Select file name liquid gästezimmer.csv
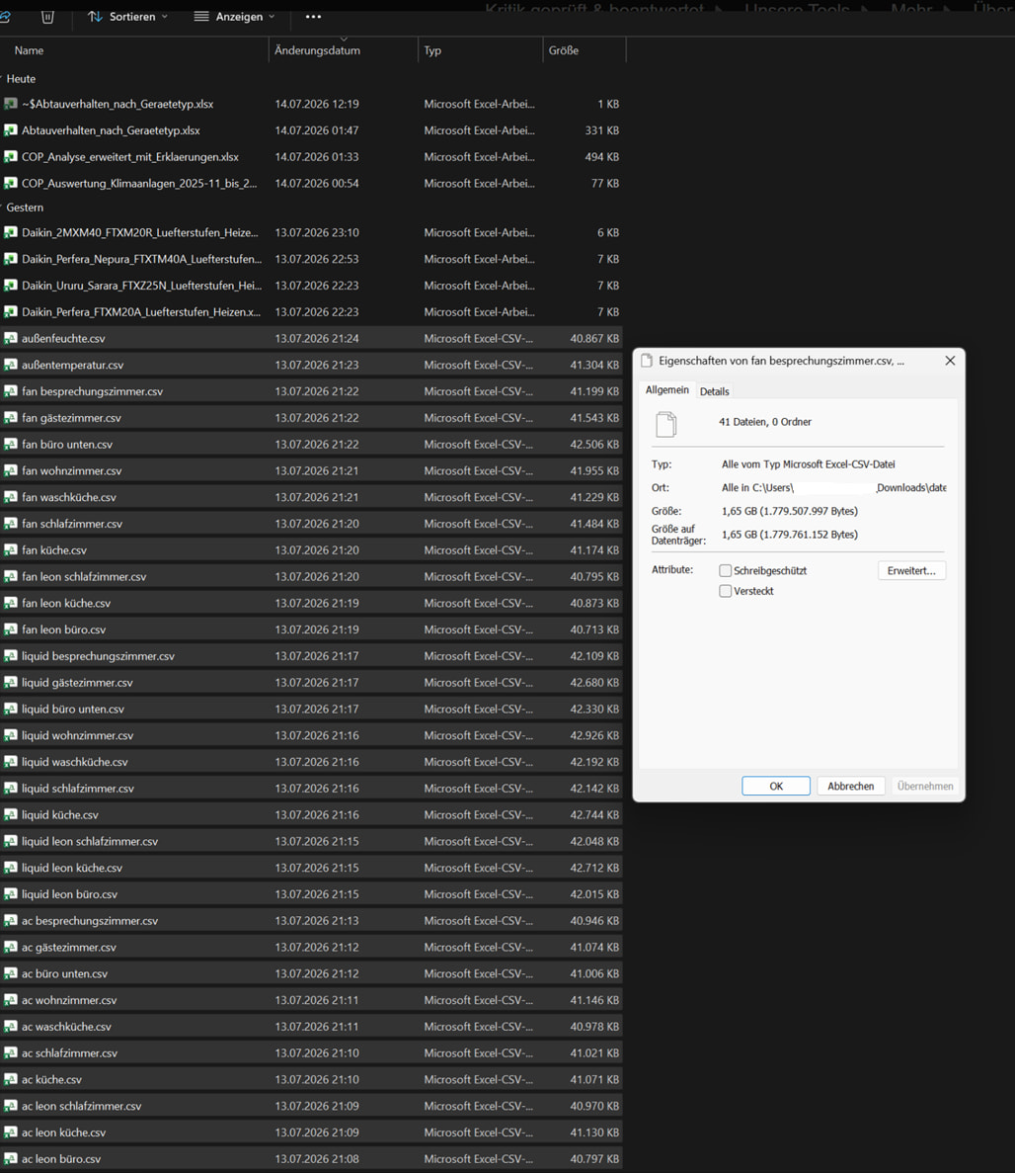This screenshot has width=1015, height=1173. 77,682
